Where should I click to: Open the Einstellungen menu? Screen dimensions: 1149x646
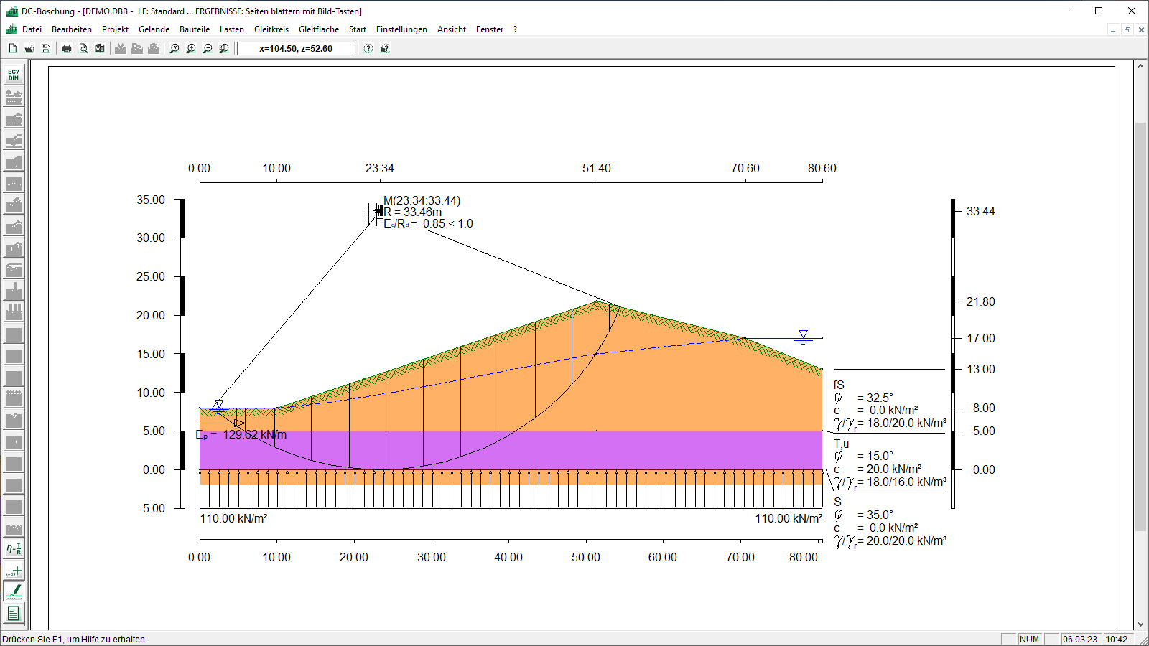[401, 29]
